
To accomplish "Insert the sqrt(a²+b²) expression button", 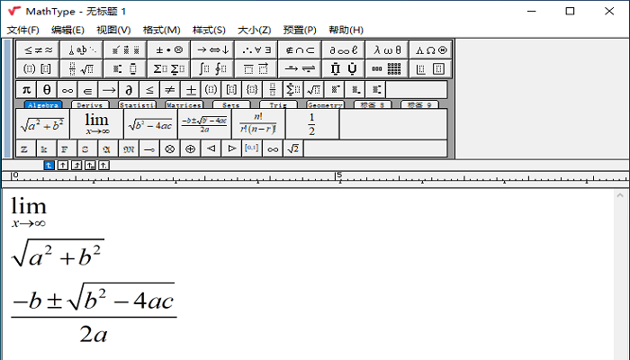I will tap(42, 124).
